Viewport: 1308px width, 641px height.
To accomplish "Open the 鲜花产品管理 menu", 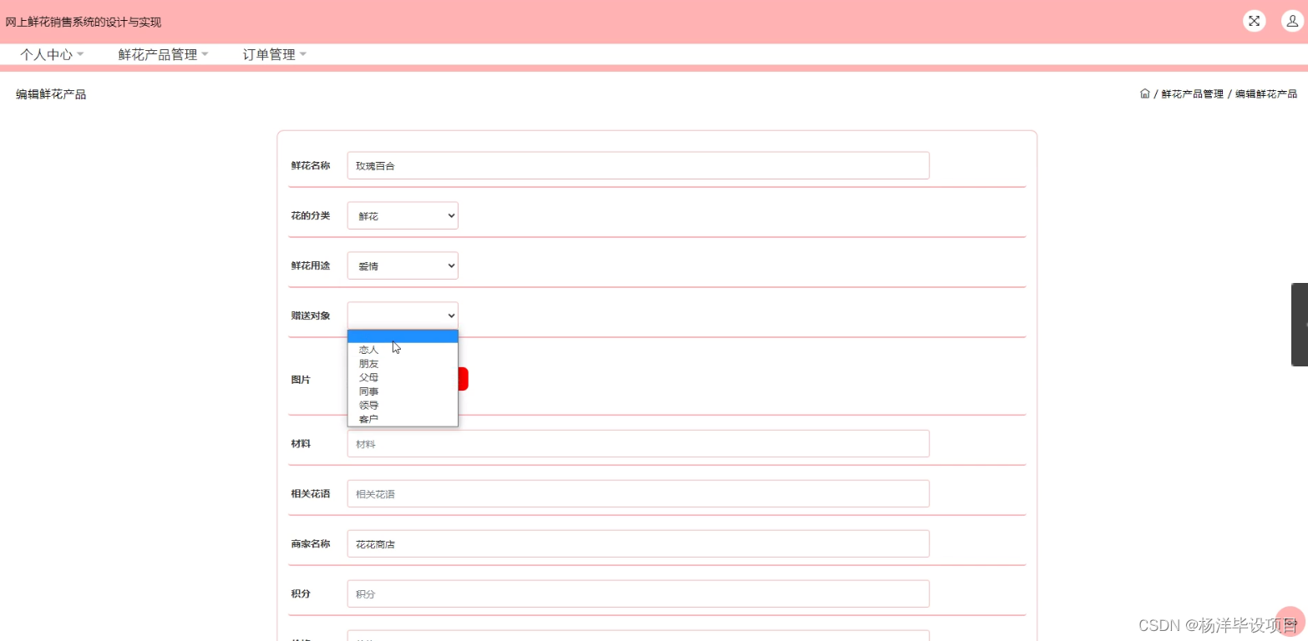I will [x=159, y=54].
